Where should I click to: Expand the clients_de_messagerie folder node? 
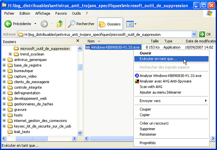coord(4,82)
